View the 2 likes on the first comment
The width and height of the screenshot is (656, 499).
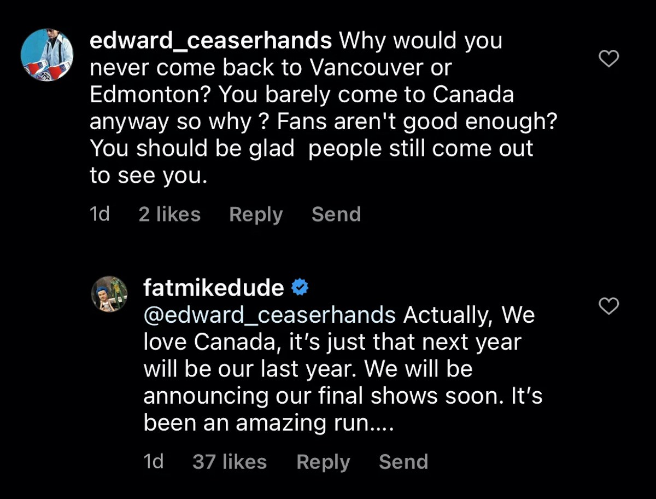pos(169,214)
